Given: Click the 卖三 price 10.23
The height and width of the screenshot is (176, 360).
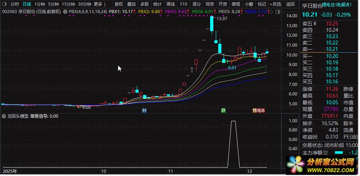Looking at the screenshot, I should (x=332, y=36).
